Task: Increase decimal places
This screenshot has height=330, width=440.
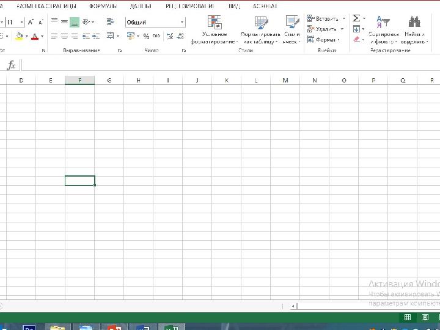Action: click(170, 36)
